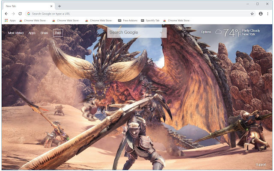Open the Share menu

click(44, 33)
